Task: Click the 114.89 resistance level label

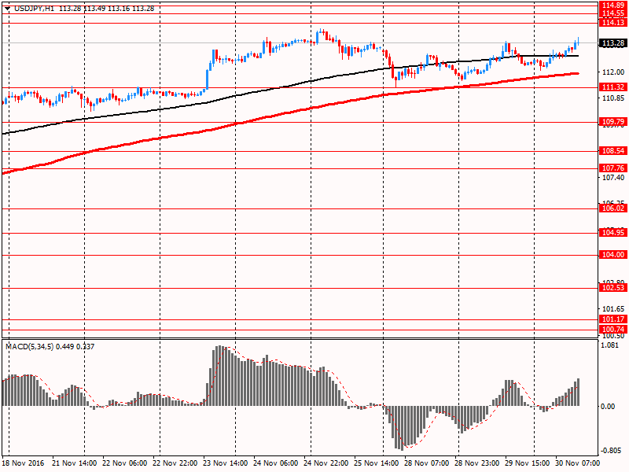Action: (612, 5)
